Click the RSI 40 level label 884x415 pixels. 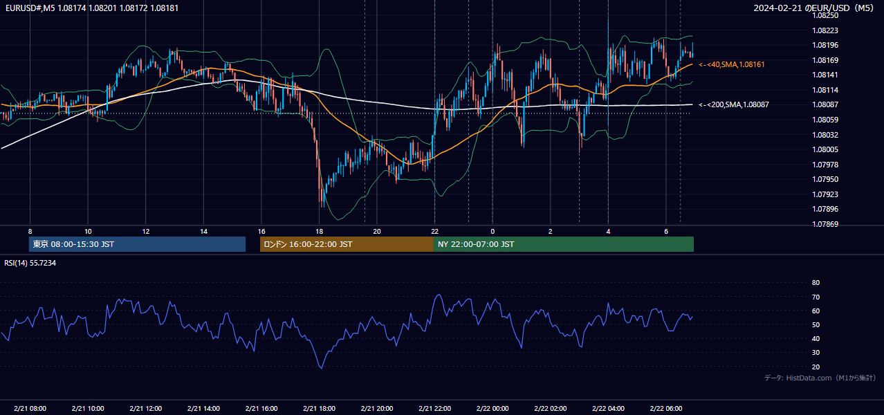(816, 338)
